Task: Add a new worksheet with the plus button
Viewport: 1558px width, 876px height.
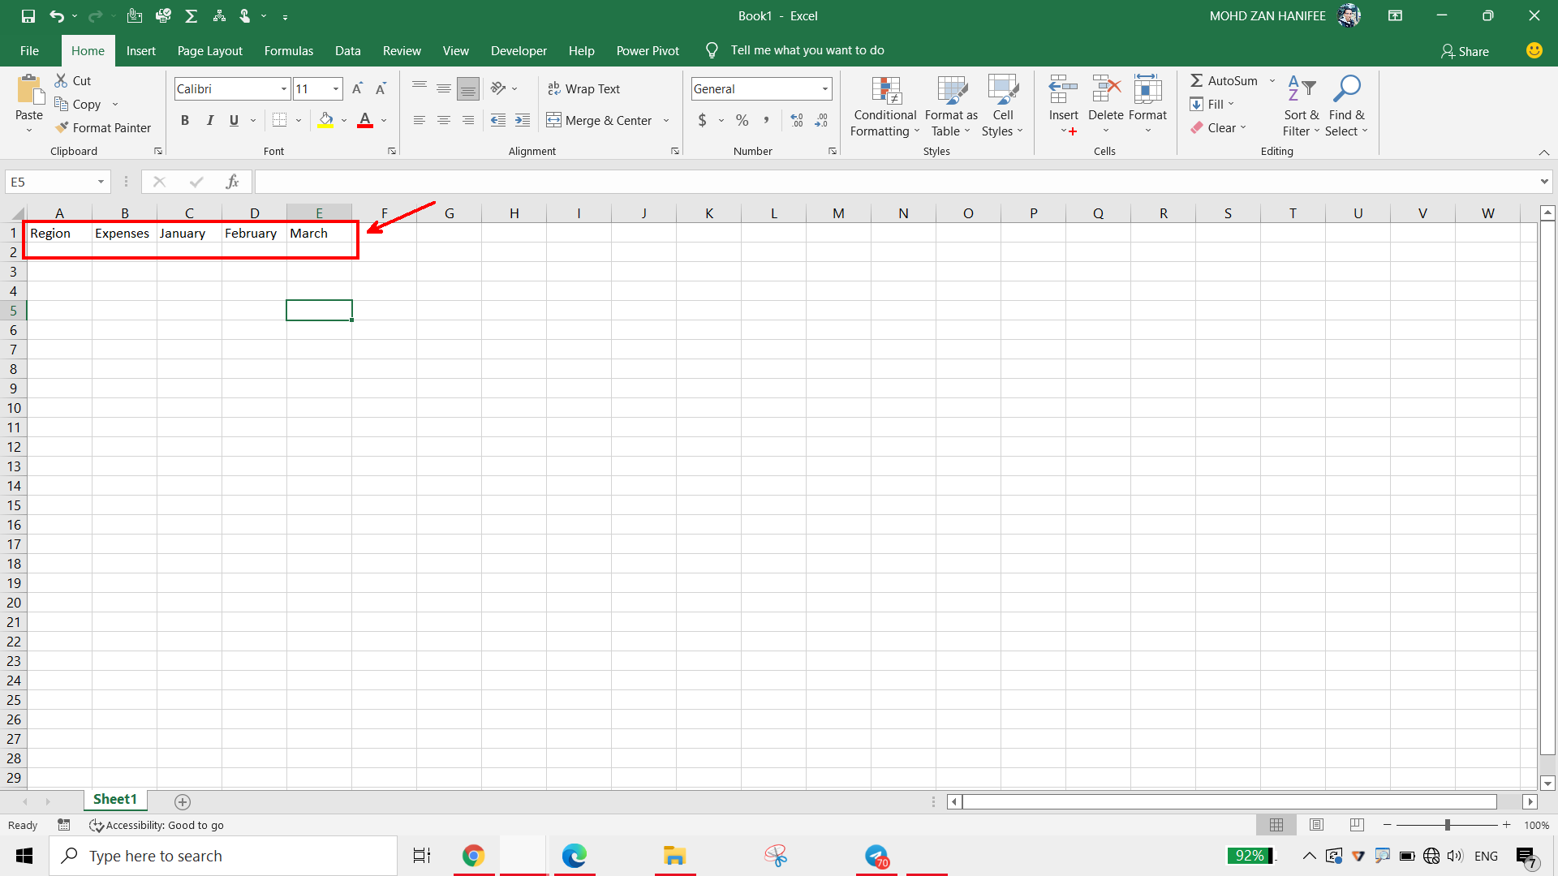Action: 182,801
